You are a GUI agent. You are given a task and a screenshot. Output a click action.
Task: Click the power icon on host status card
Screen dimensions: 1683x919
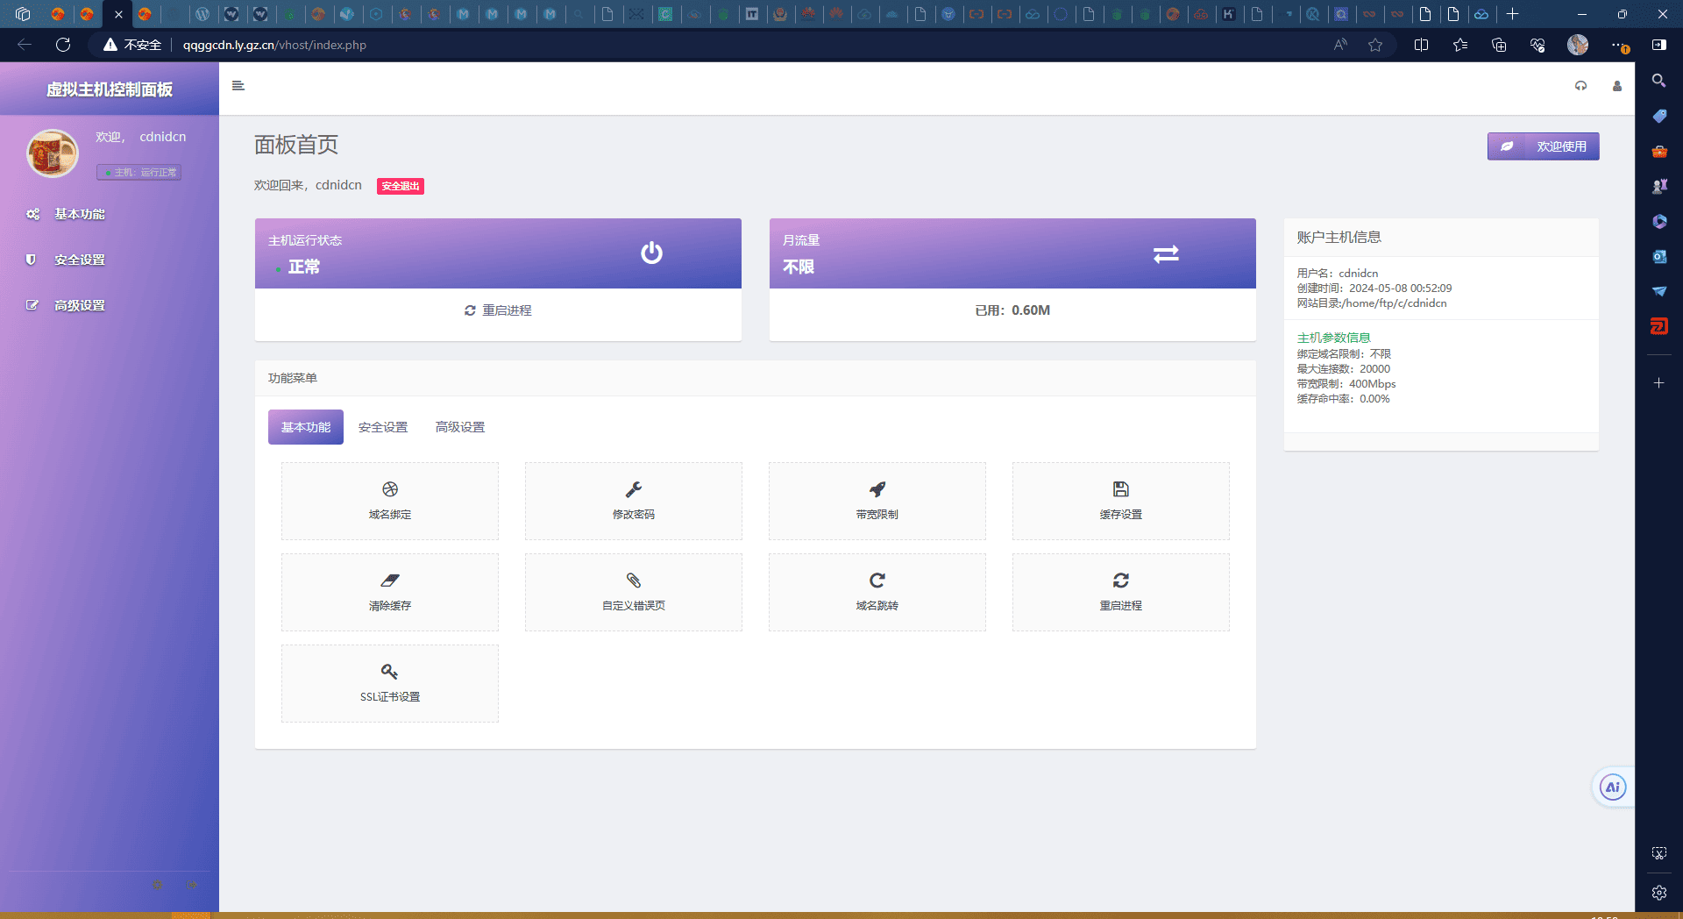pos(651,253)
